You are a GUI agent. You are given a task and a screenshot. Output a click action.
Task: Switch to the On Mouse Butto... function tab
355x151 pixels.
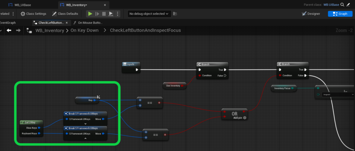pyautogui.click(x=88, y=23)
